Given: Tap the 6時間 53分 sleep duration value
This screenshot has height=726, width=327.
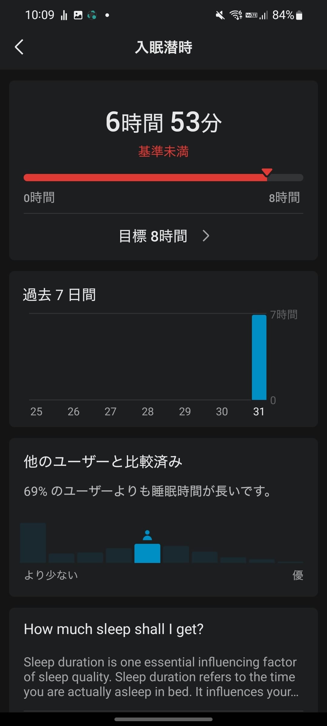Looking at the screenshot, I should [163, 122].
